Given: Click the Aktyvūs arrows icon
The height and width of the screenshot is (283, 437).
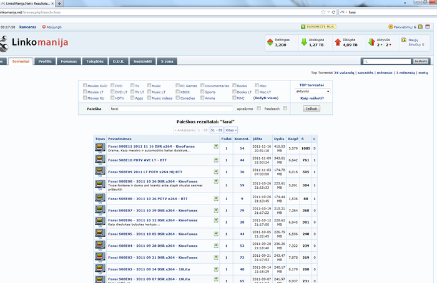Looking at the screenshot, I should pos(371,42).
